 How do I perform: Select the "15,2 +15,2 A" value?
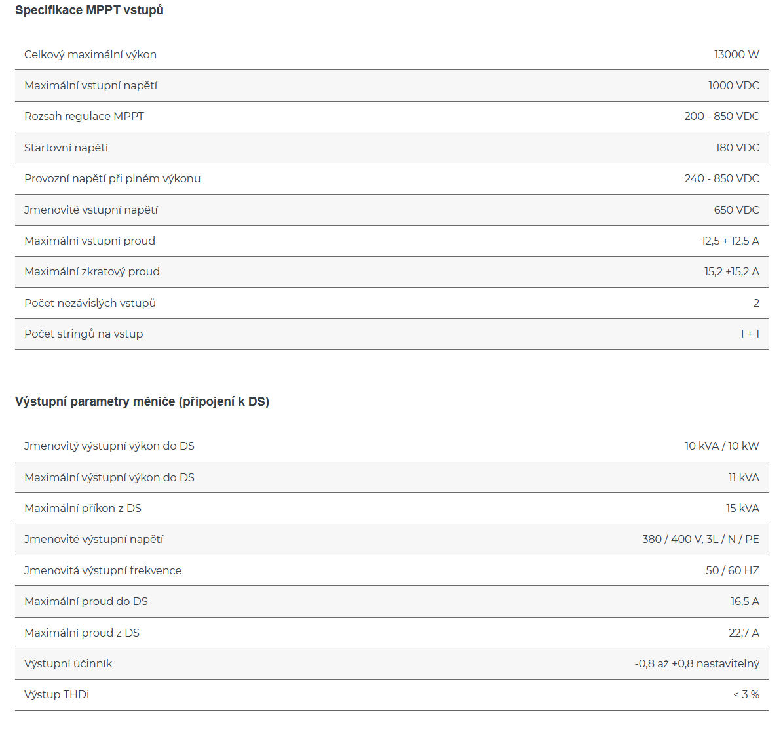pos(731,271)
